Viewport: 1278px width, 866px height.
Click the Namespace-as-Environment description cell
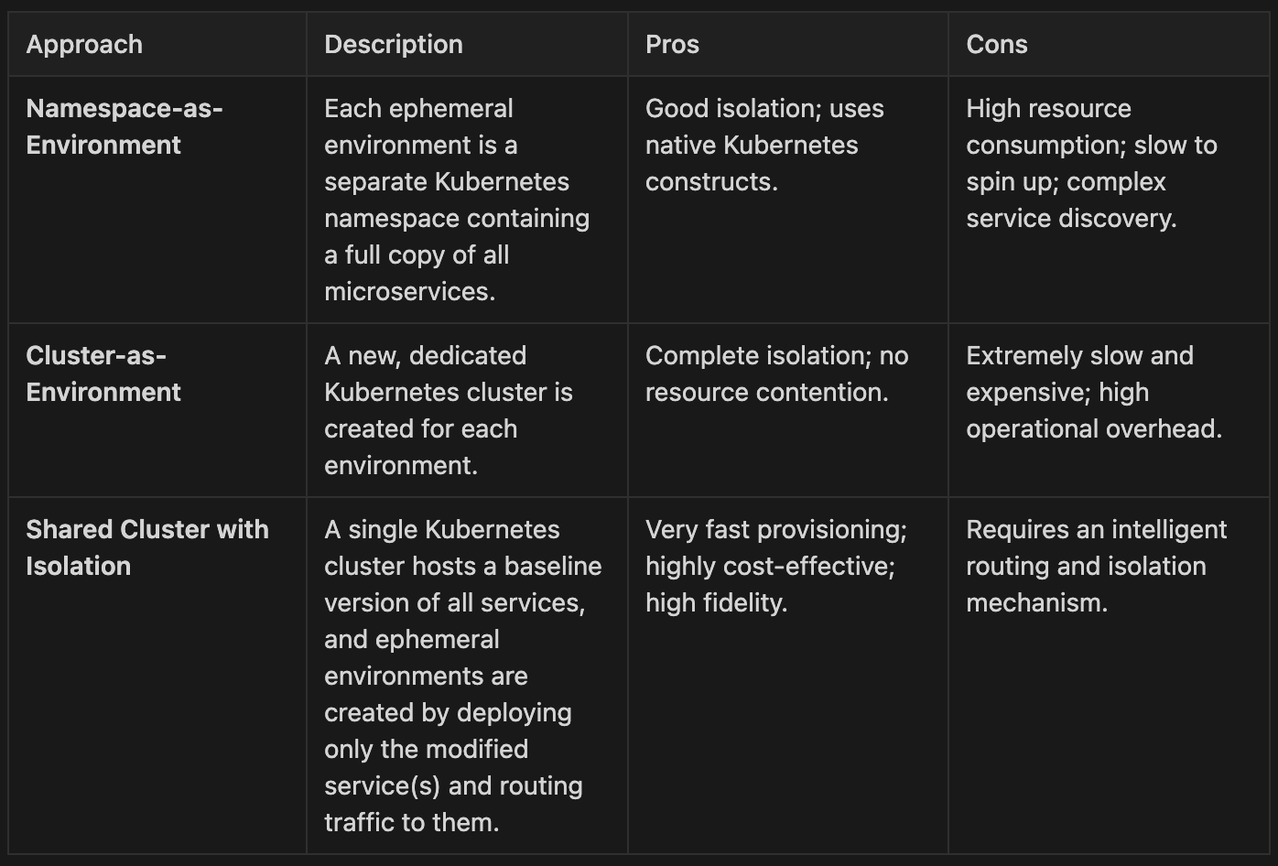pos(457,200)
